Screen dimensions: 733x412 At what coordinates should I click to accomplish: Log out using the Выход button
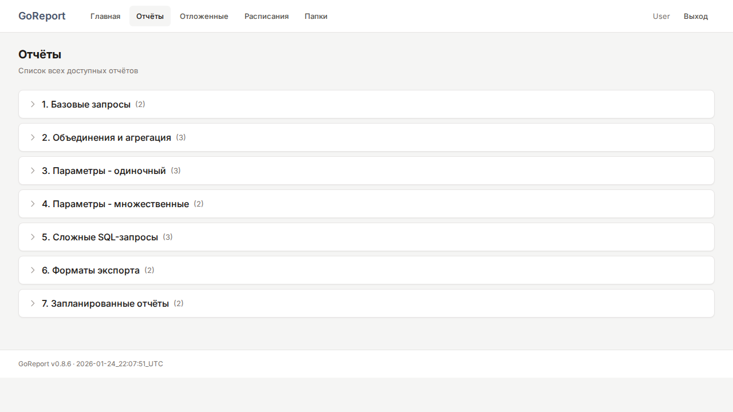(x=696, y=16)
